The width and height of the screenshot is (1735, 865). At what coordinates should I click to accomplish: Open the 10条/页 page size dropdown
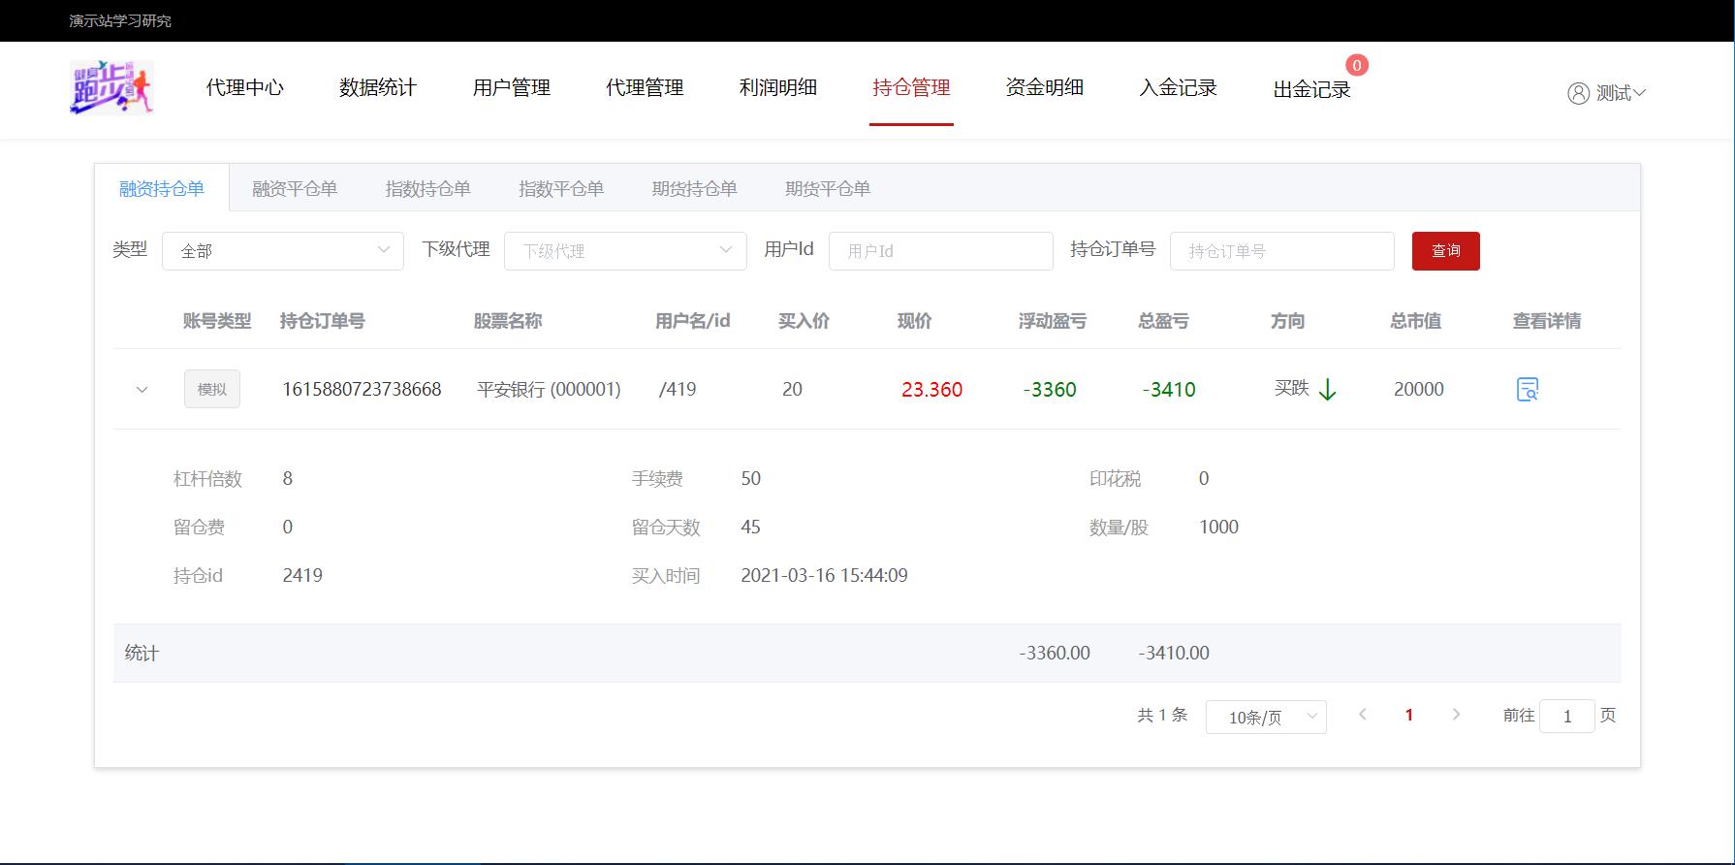click(1266, 717)
